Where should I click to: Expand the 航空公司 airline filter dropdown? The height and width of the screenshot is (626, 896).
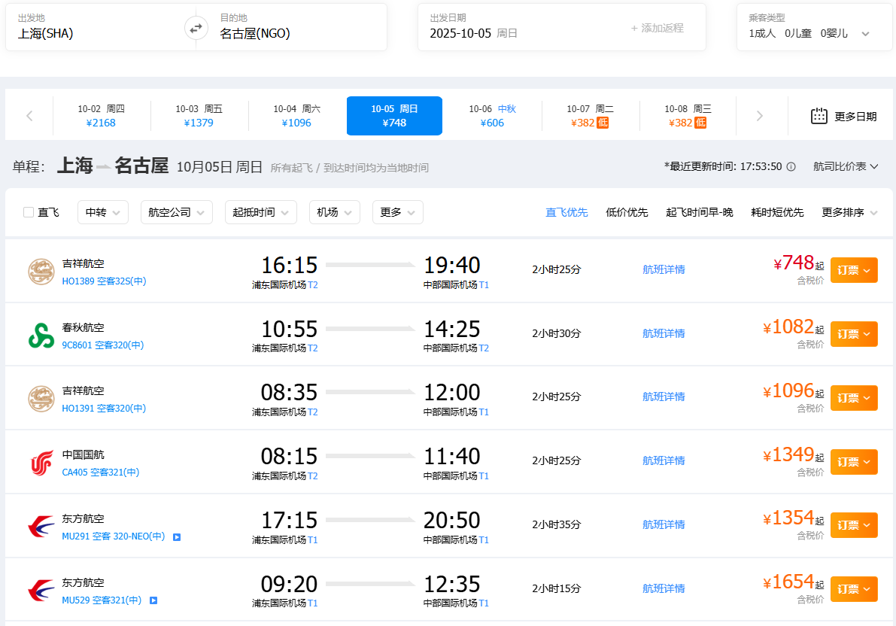176,212
